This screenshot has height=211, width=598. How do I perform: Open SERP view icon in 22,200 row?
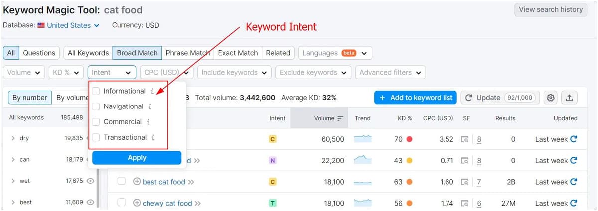pyautogui.click(x=465, y=161)
